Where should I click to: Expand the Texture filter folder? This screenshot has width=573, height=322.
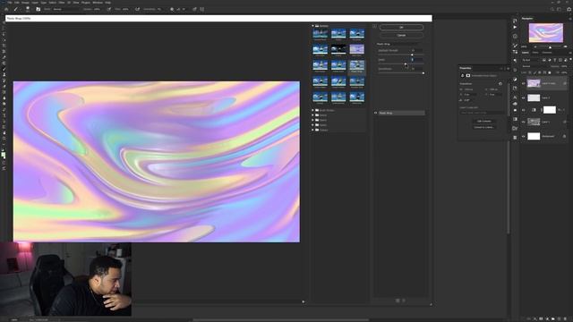click(313, 130)
